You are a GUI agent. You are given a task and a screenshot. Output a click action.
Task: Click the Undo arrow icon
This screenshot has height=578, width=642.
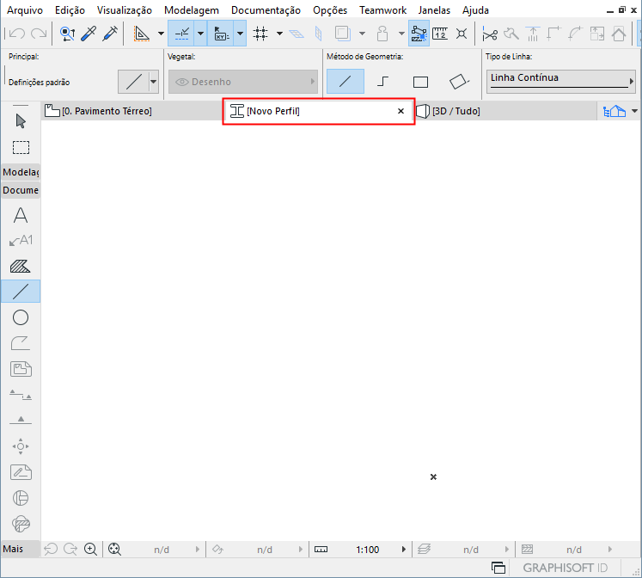point(17,34)
